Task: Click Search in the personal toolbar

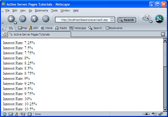Action: pos(95,28)
